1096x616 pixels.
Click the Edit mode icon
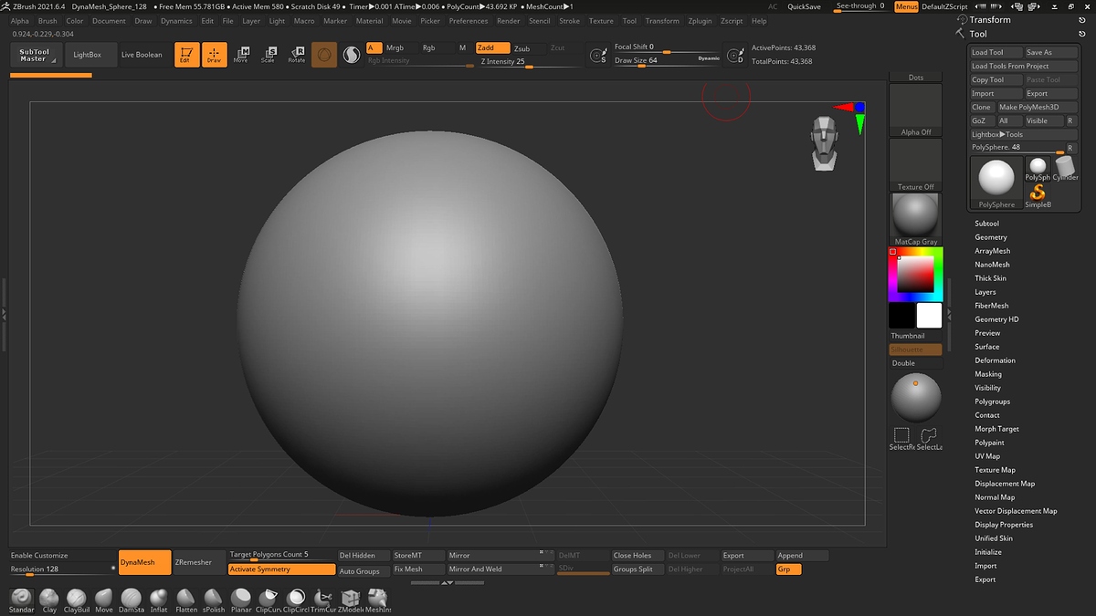(186, 55)
